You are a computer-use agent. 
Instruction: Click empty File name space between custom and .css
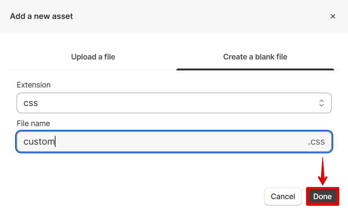181,142
